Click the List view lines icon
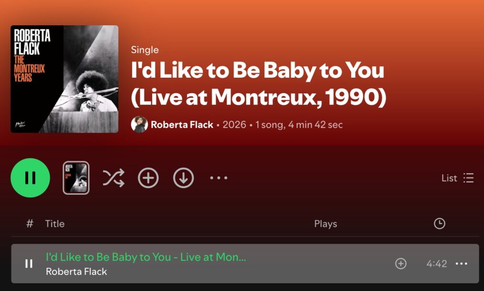This screenshot has height=291, width=484. click(468, 178)
